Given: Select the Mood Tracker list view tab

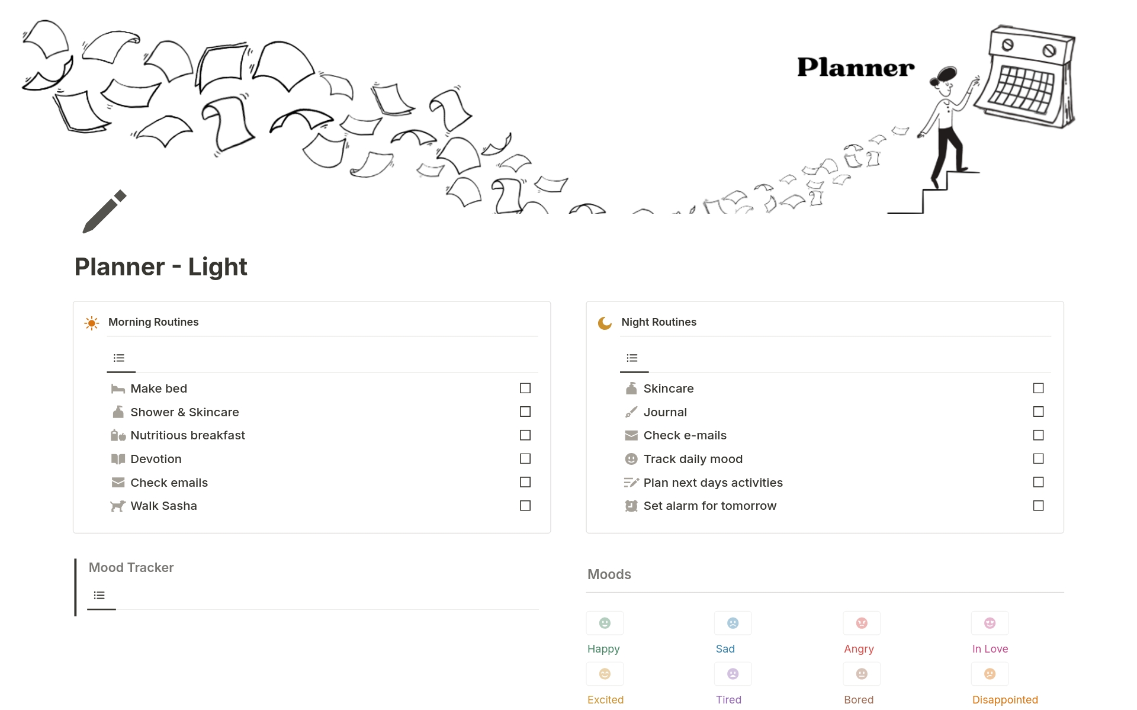Looking at the screenshot, I should click(x=99, y=596).
